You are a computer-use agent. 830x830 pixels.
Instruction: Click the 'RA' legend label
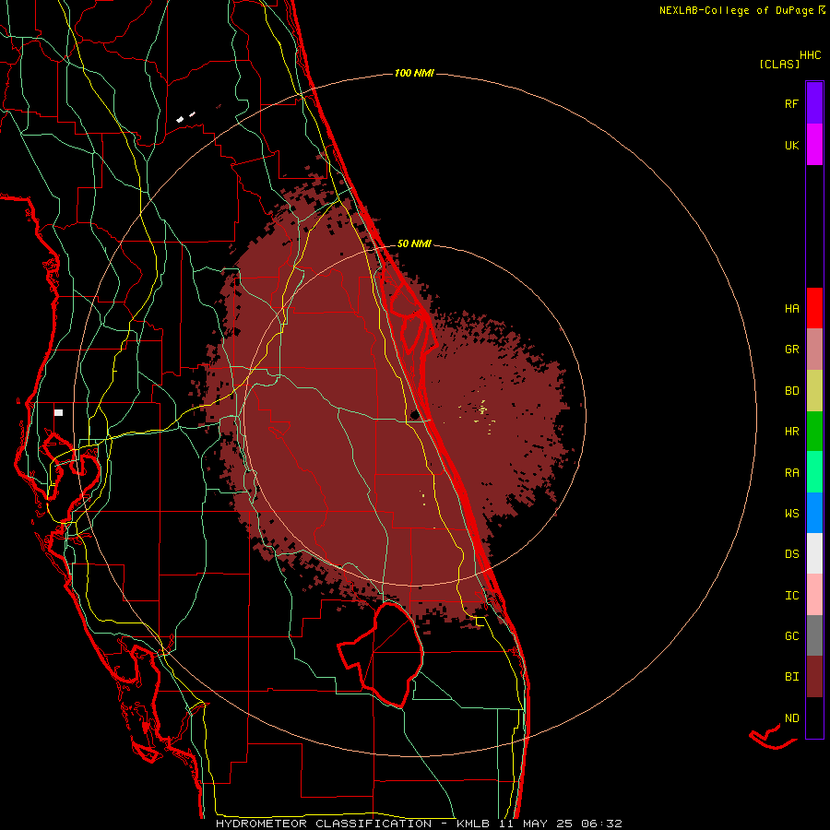coord(791,473)
